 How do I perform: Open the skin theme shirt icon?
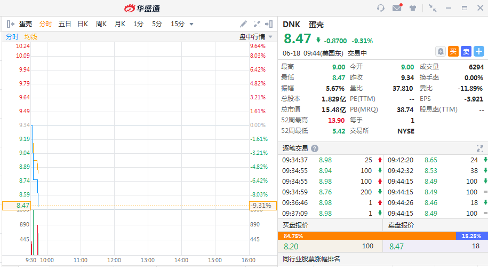point(413,8)
